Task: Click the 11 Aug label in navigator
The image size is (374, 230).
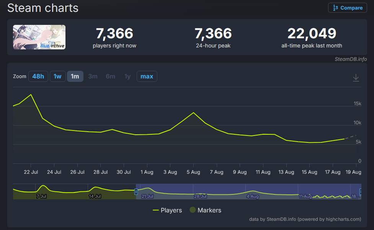Action: click(305, 196)
